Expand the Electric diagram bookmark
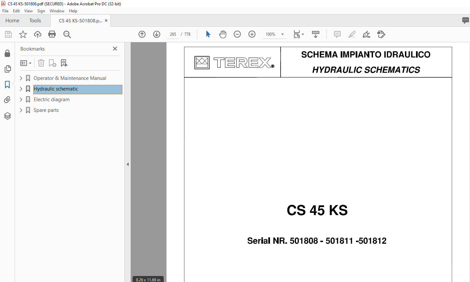This screenshot has height=282, width=470. 21,100
